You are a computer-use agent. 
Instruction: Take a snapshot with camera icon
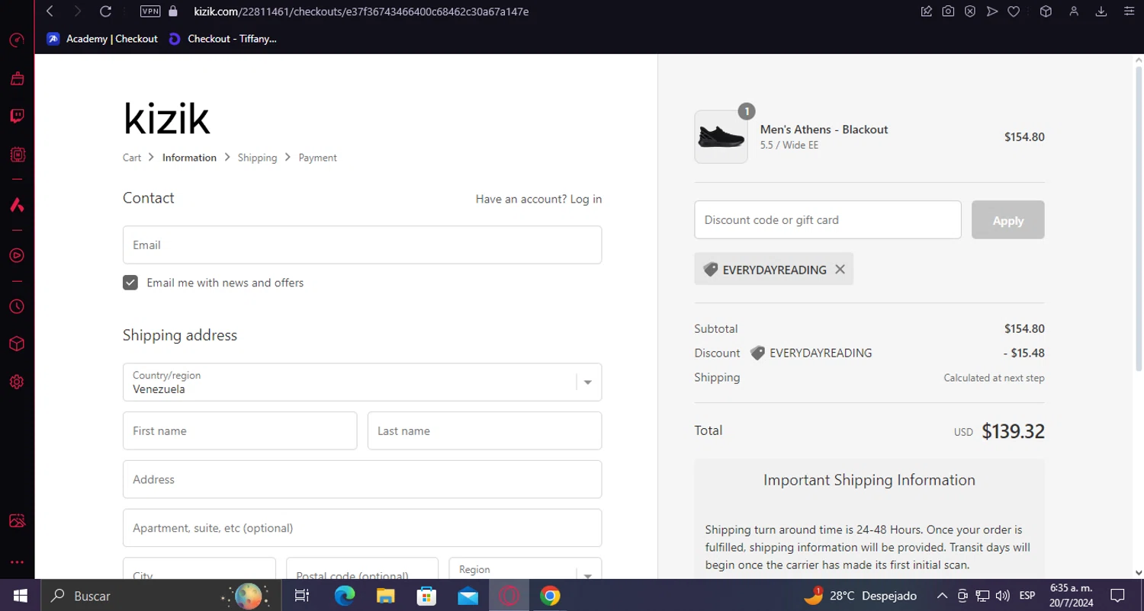pyautogui.click(x=948, y=11)
